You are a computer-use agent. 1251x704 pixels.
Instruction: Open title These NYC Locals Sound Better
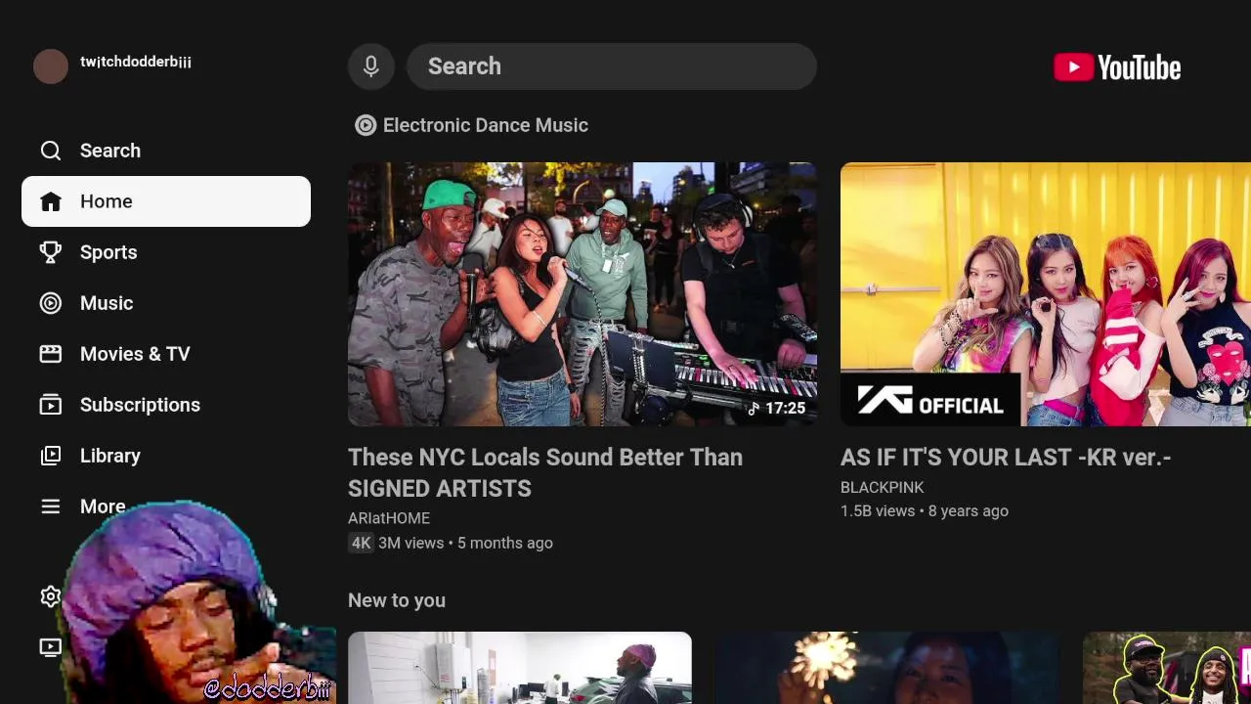pos(545,472)
